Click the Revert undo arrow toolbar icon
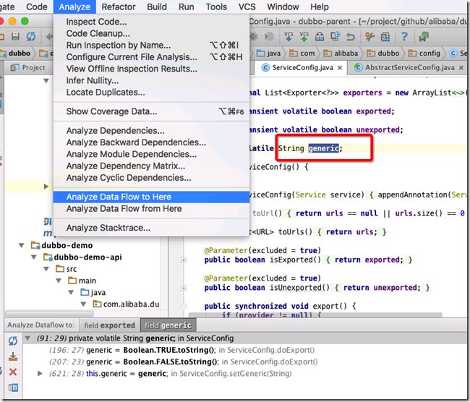Image resolution: width=470 pixels, height=402 pixels. (350, 37)
